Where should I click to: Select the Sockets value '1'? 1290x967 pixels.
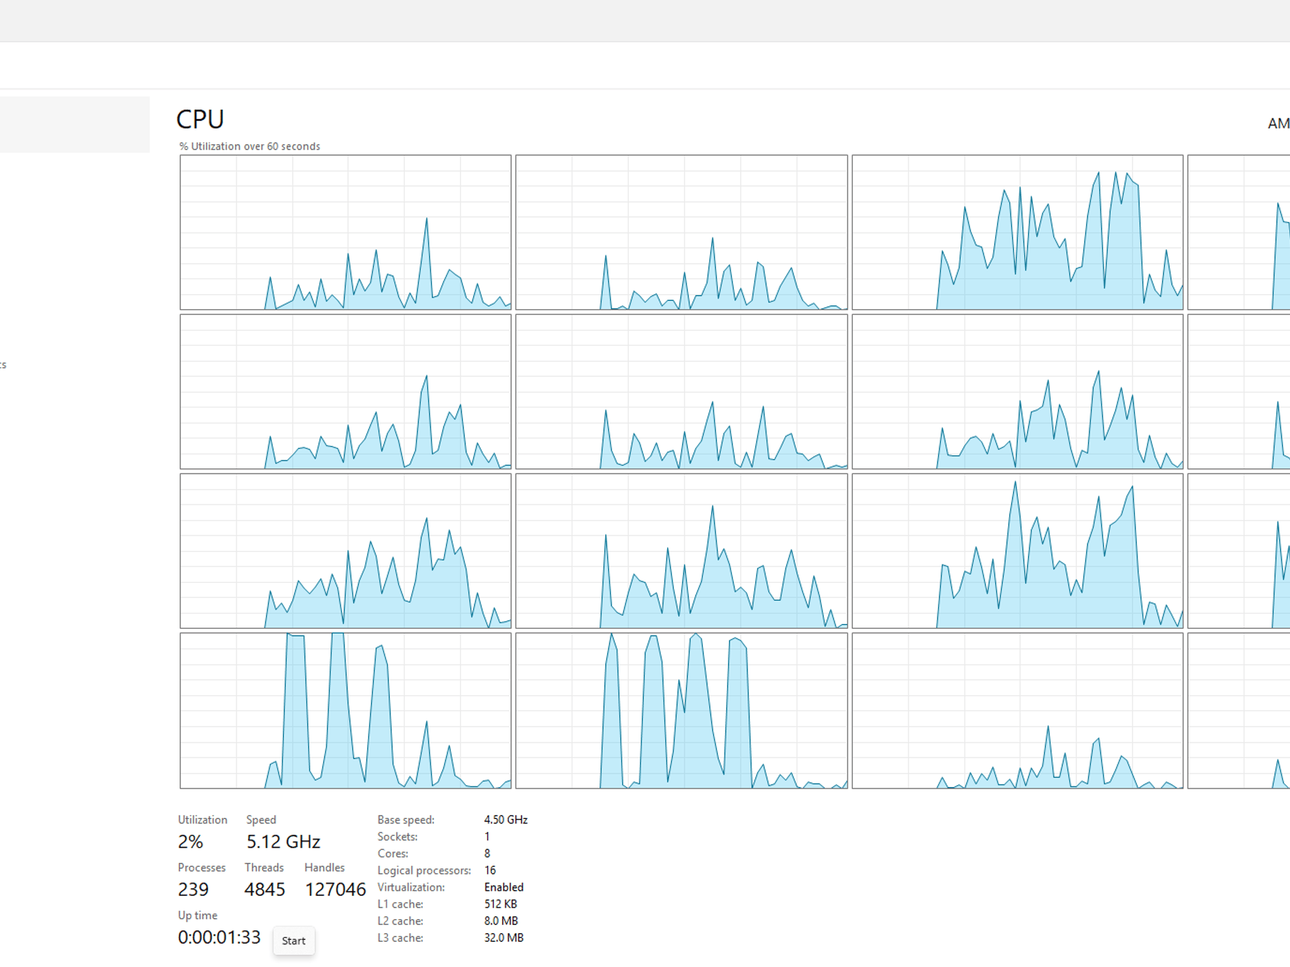coord(487,837)
